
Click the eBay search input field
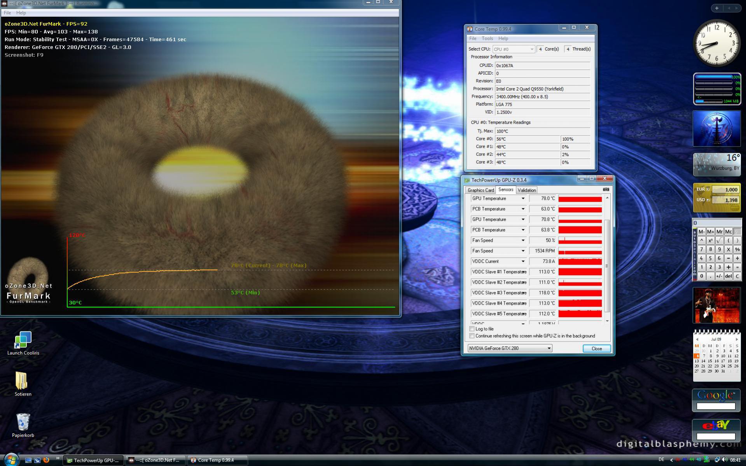coord(716,436)
